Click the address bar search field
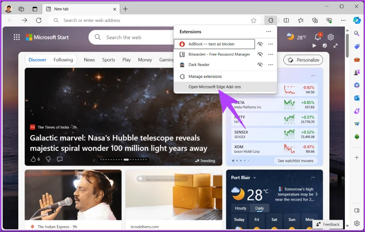Image resolution: width=365 pixels, height=232 pixels. (154, 21)
